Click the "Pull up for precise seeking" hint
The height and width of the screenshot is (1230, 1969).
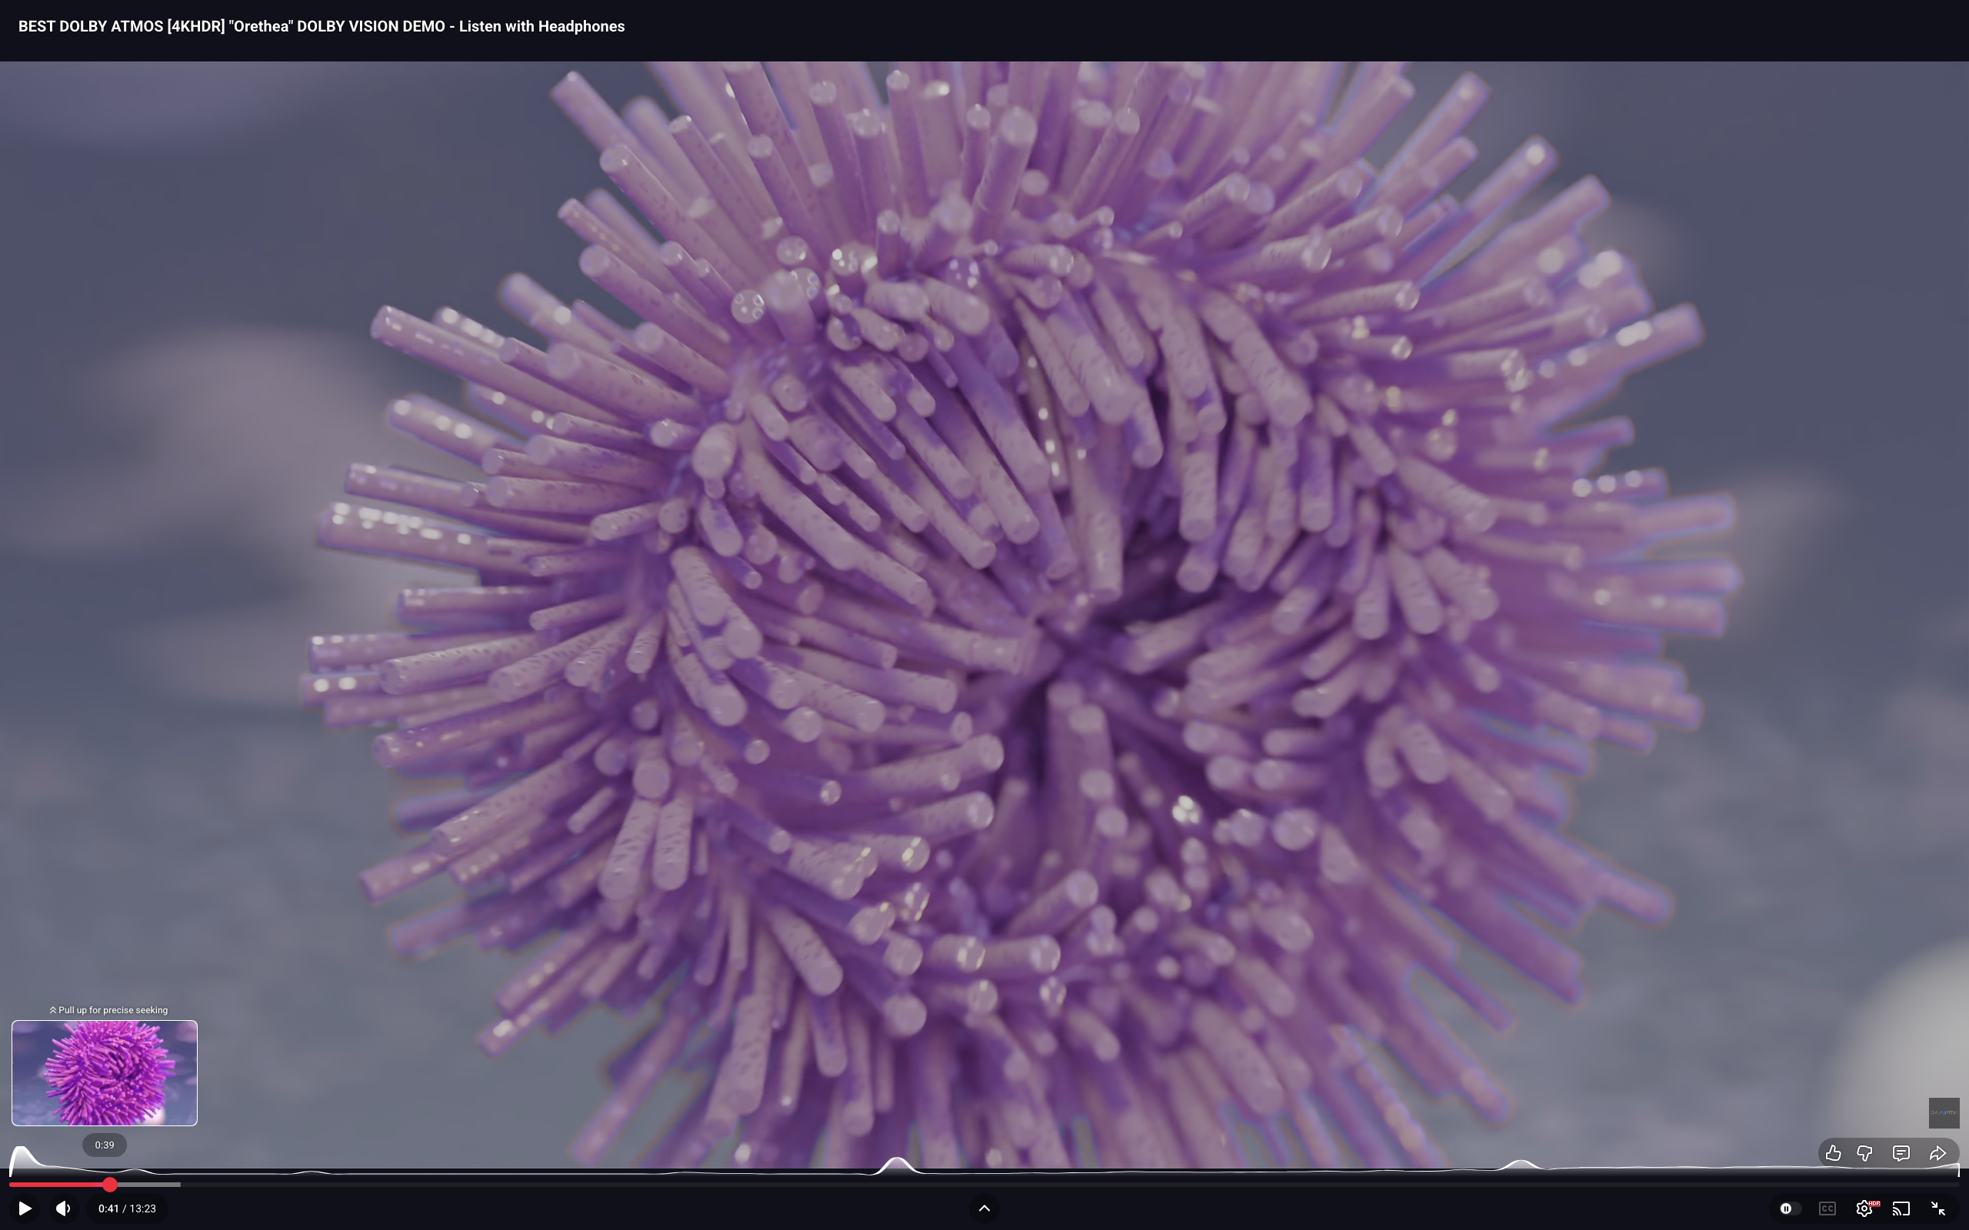pos(108,1009)
